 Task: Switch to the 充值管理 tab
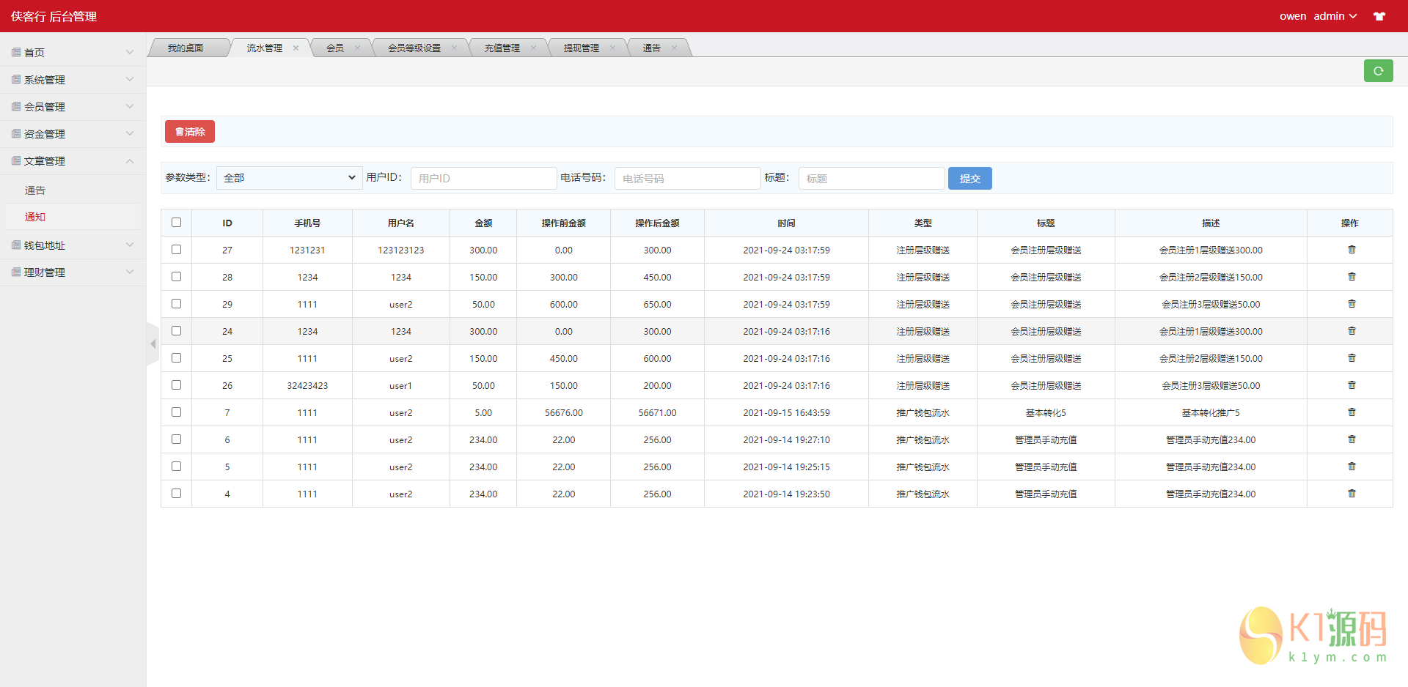502,48
